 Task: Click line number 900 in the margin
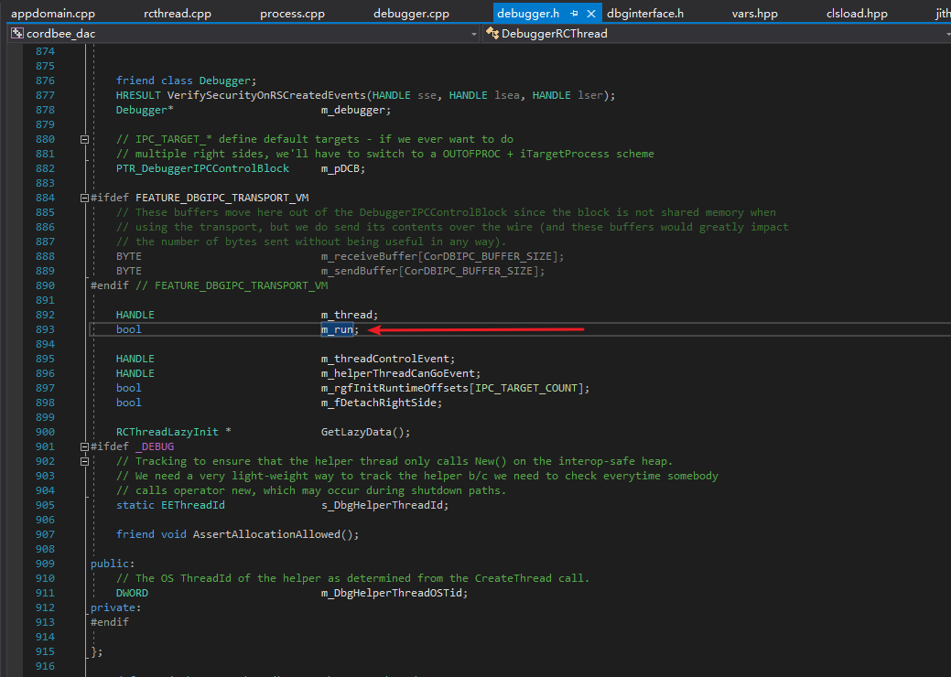pyautogui.click(x=45, y=432)
